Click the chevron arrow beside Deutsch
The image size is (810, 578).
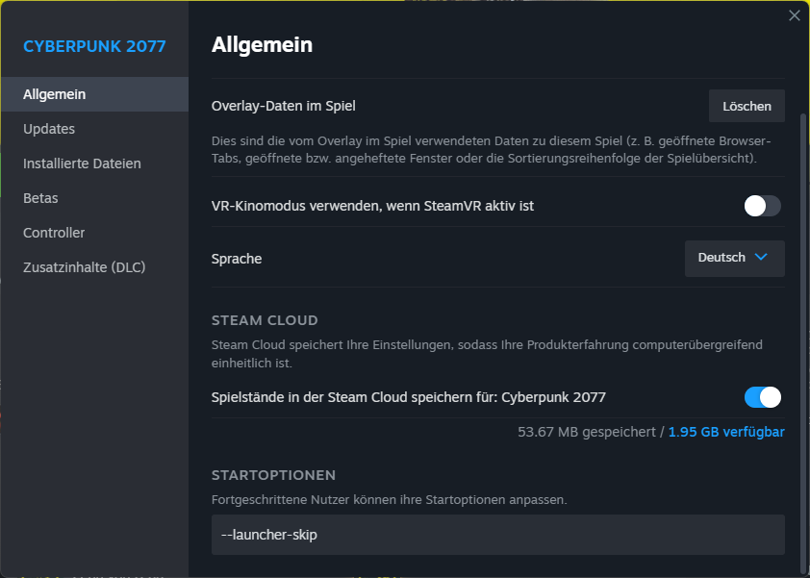(x=761, y=257)
